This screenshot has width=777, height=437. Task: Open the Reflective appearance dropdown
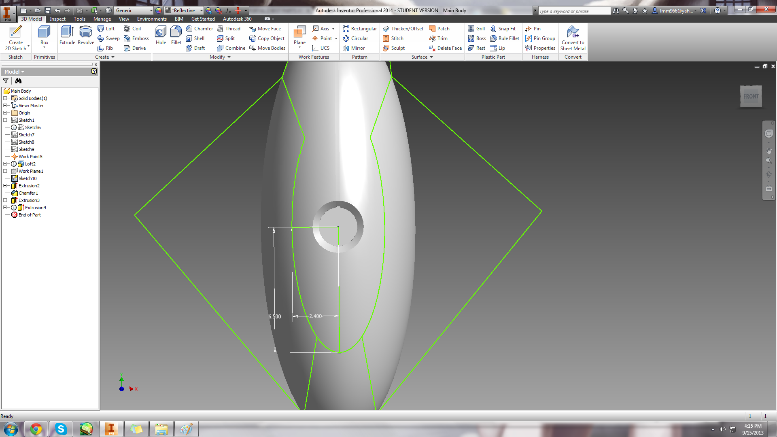point(201,11)
